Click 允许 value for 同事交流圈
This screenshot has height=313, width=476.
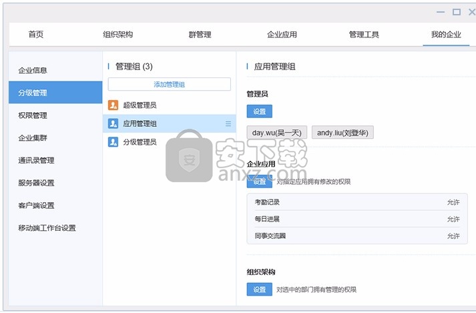coord(453,236)
